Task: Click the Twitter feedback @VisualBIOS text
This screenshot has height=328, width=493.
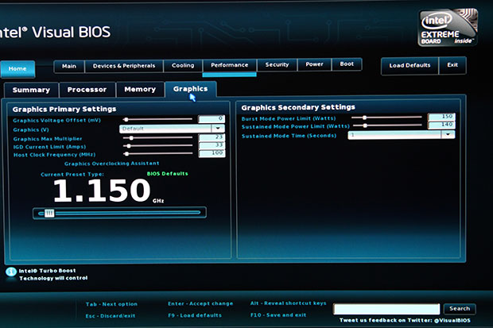Action: tap(405, 321)
